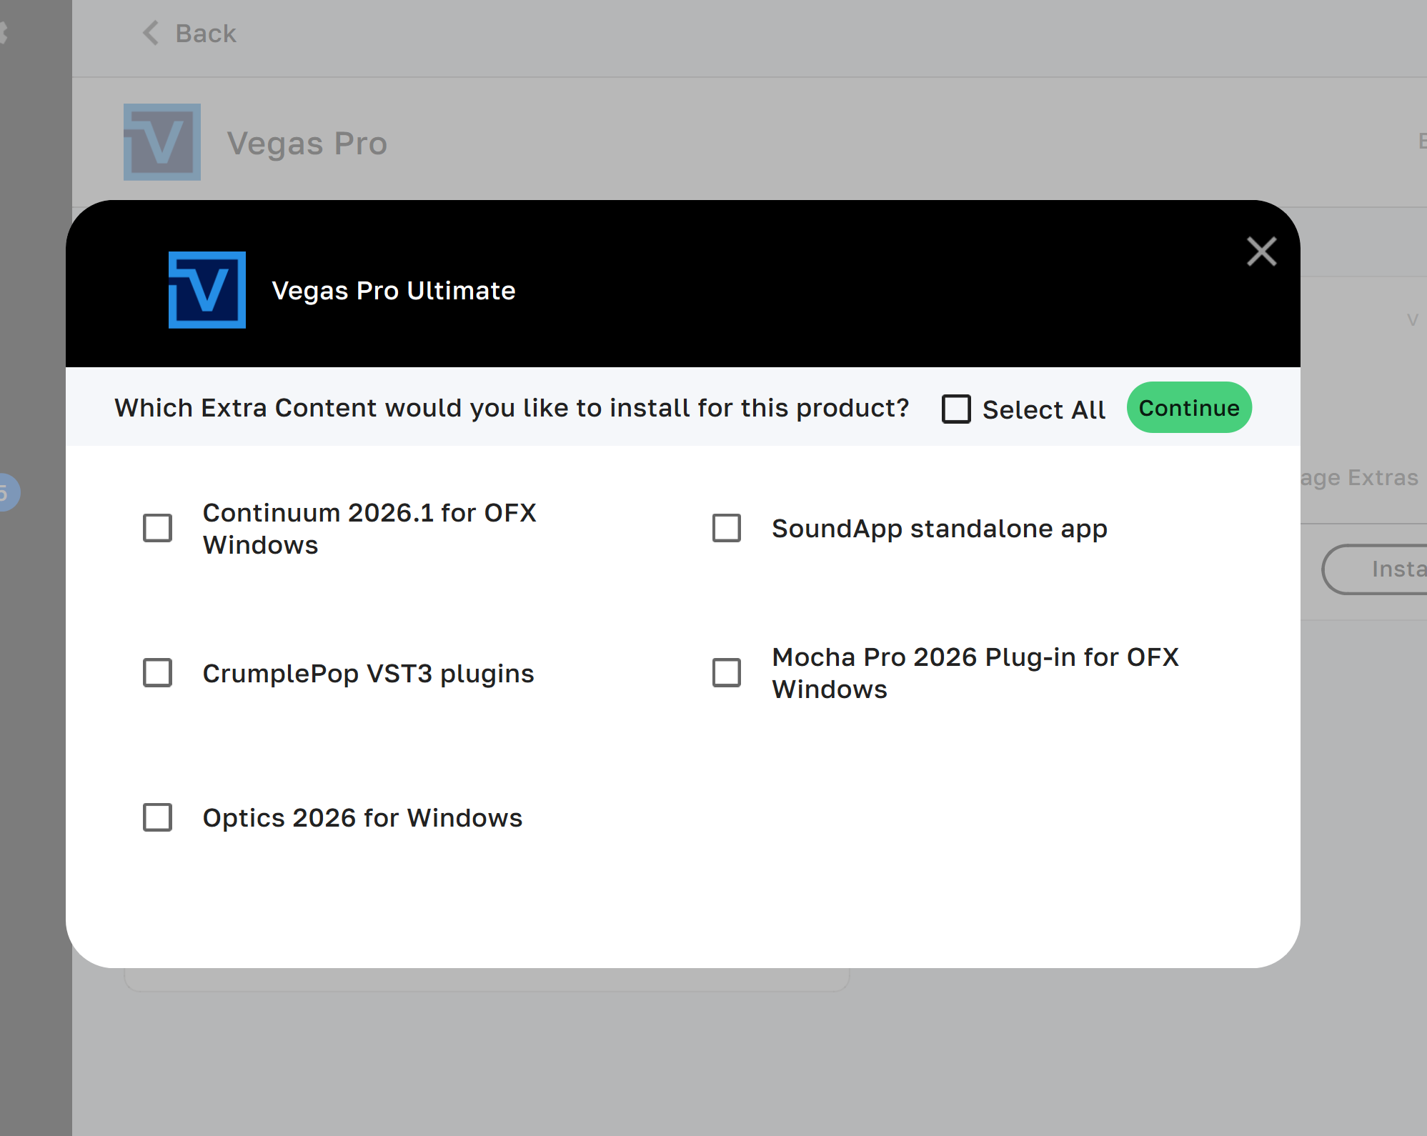
Task: Click the Back chevron arrow icon
Action: 151,33
